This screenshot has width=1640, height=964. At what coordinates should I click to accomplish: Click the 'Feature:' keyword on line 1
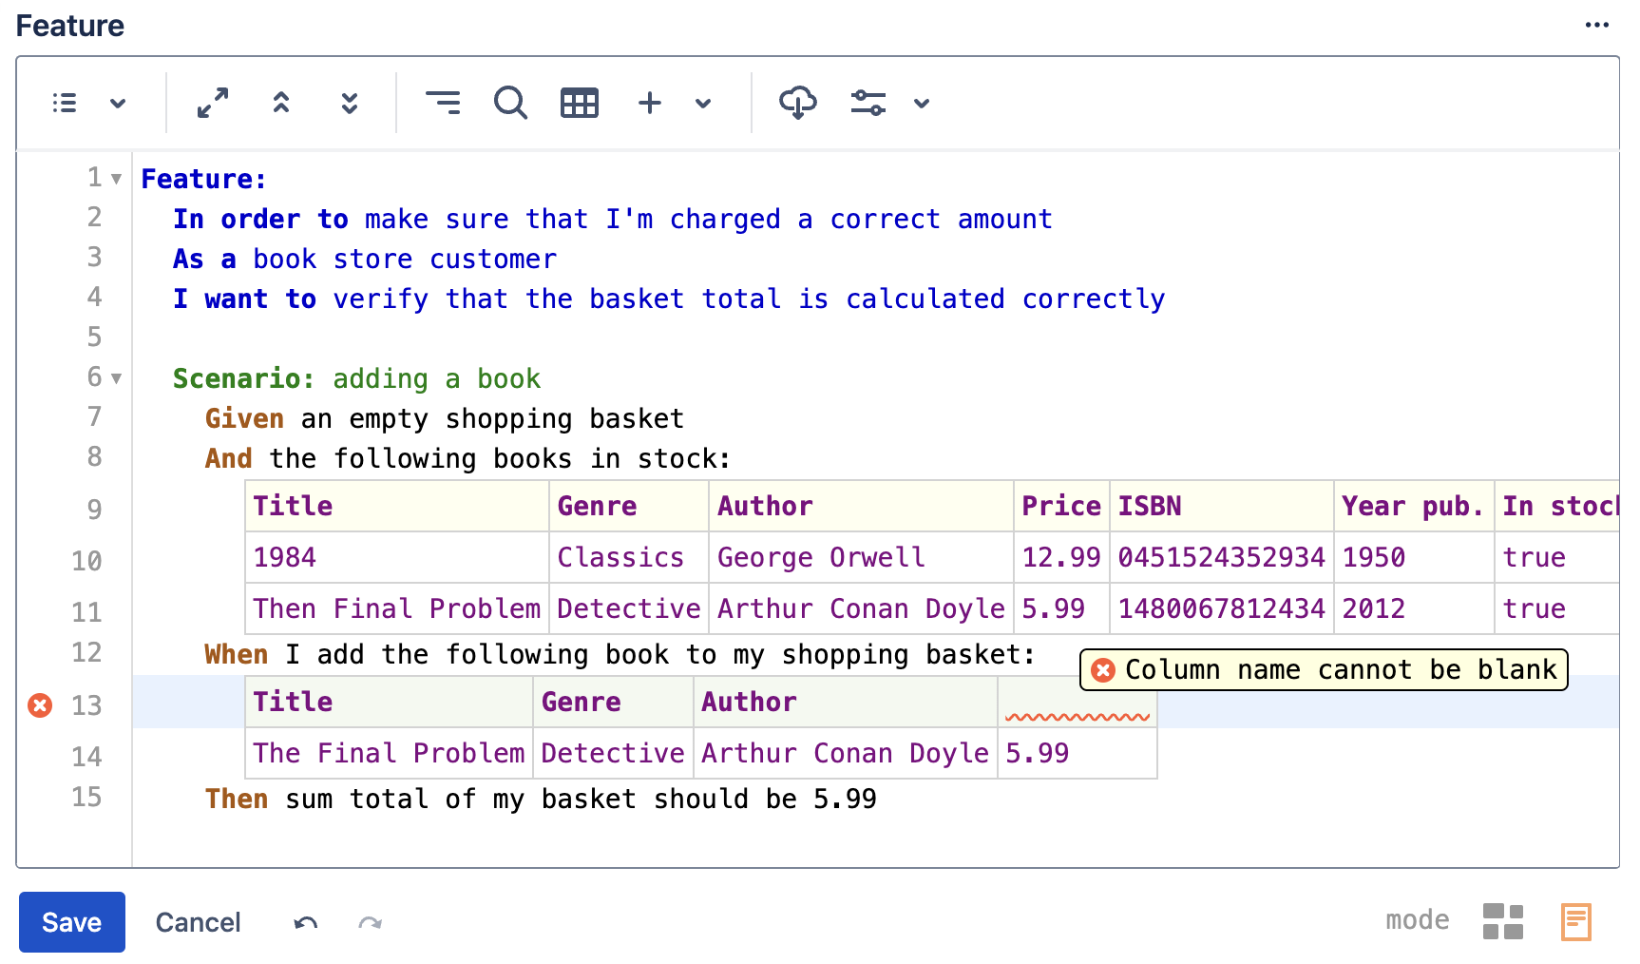pyautogui.click(x=203, y=179)
